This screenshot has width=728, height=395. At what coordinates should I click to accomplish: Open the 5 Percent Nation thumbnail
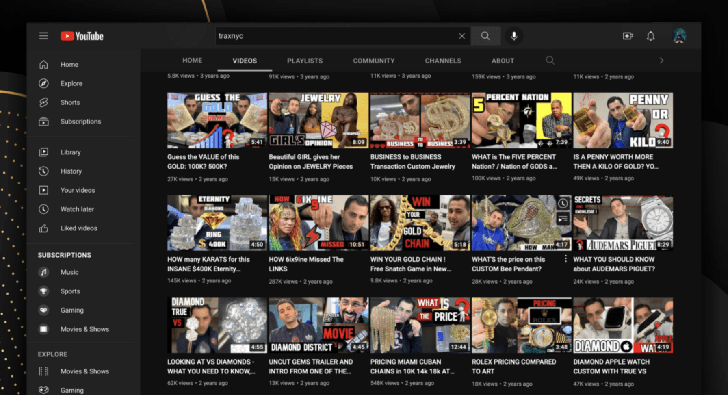(x=522, y=120)
